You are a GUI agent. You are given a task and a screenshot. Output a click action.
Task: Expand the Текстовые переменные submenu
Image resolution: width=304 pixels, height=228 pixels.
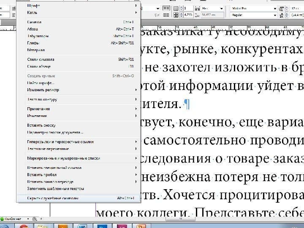[79, 149]
